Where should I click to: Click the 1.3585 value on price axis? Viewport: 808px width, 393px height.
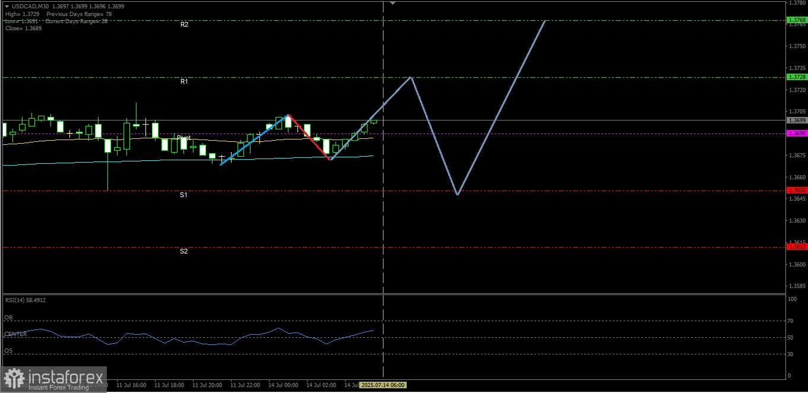(796, 286)
